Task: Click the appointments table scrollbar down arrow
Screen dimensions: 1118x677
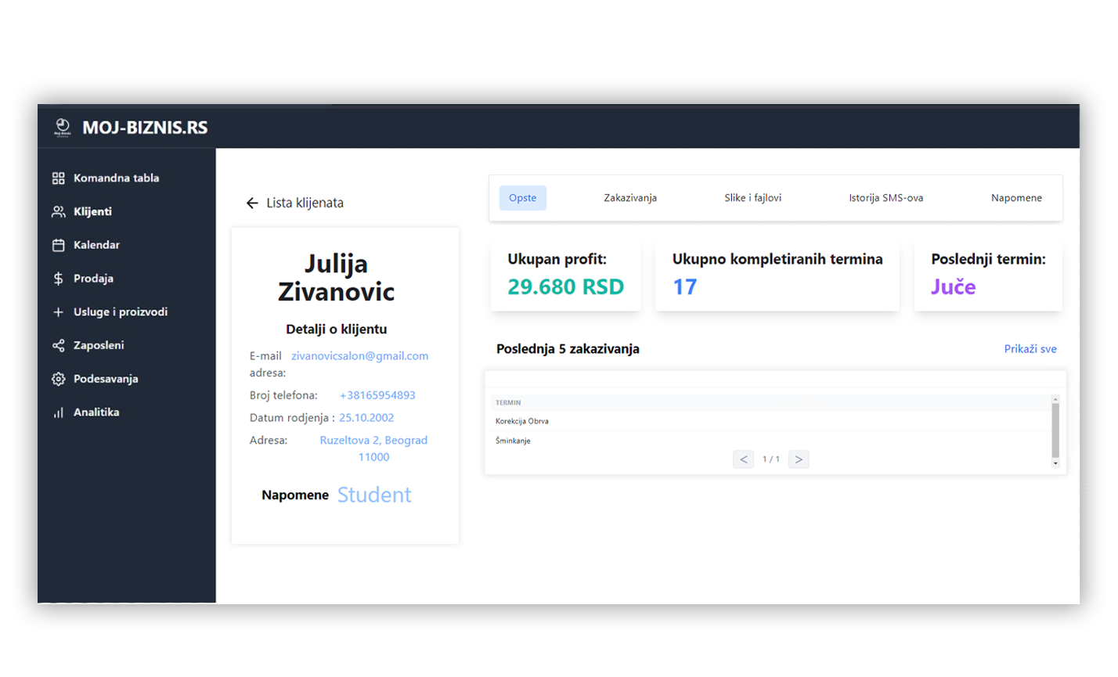Action: tap(1055, 463)
